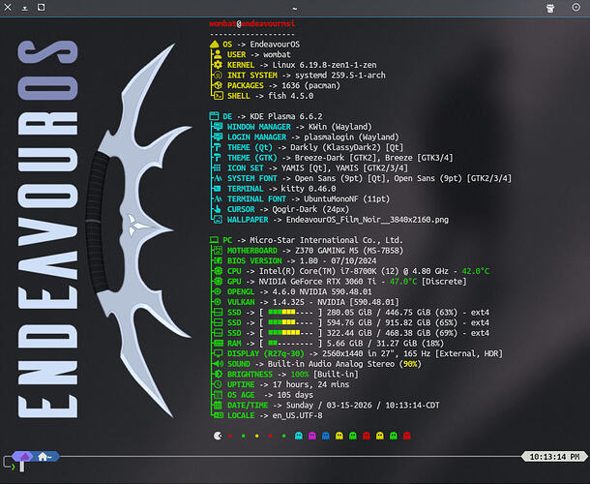Click the magenta ghost swatch

(312, 436)
